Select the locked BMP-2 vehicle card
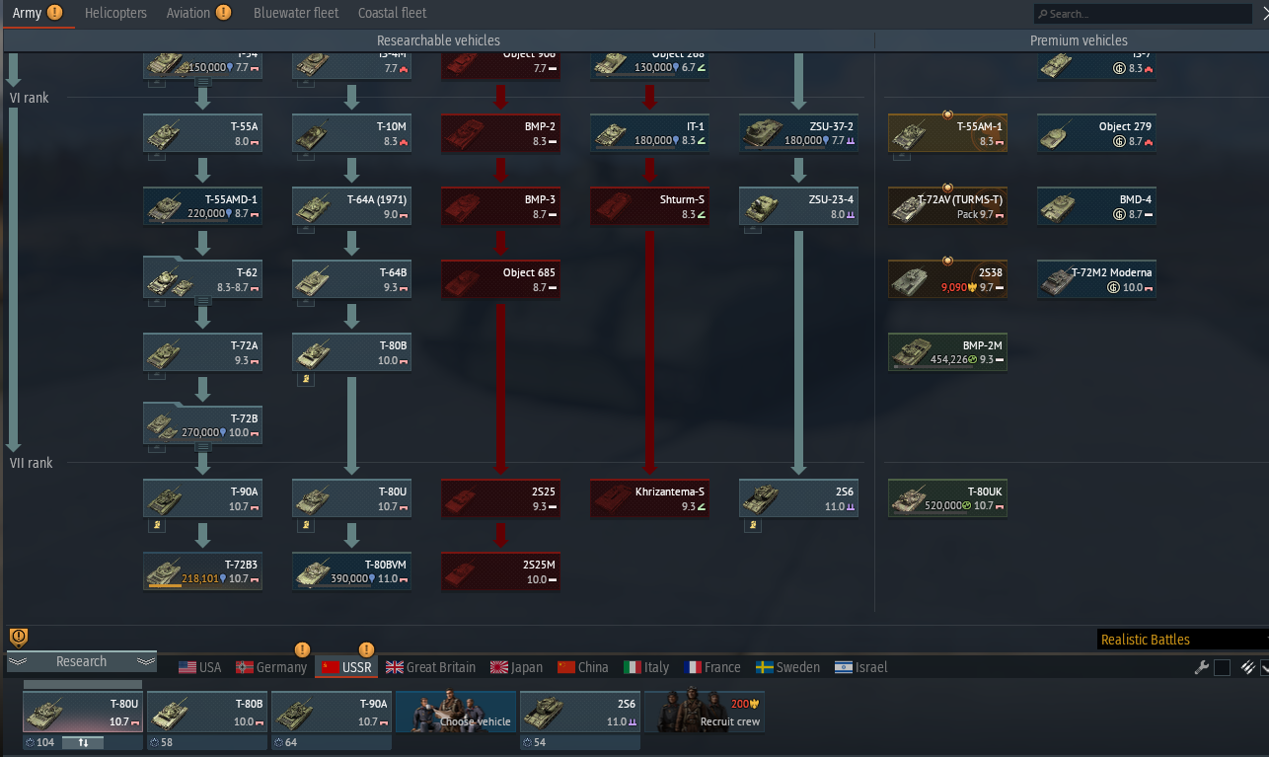Image resolution: width=1269 pixels, height=757 pixels. [x=501, y=133]
